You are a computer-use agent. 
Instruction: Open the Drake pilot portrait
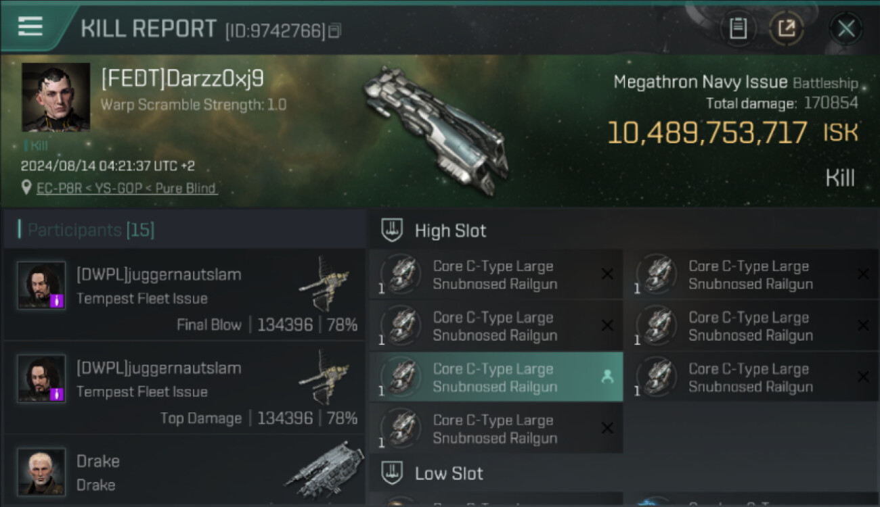pyautogui.click(x=42, y=472)
